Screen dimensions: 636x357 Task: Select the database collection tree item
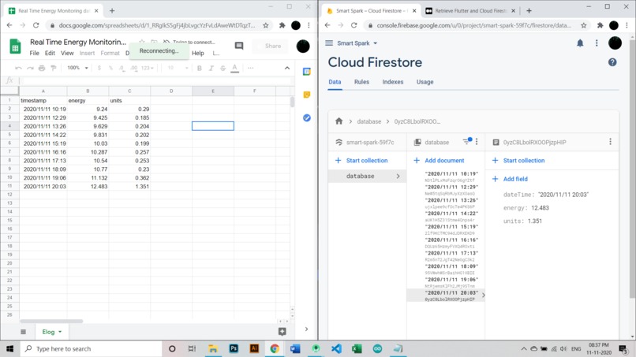pos(367,177)
